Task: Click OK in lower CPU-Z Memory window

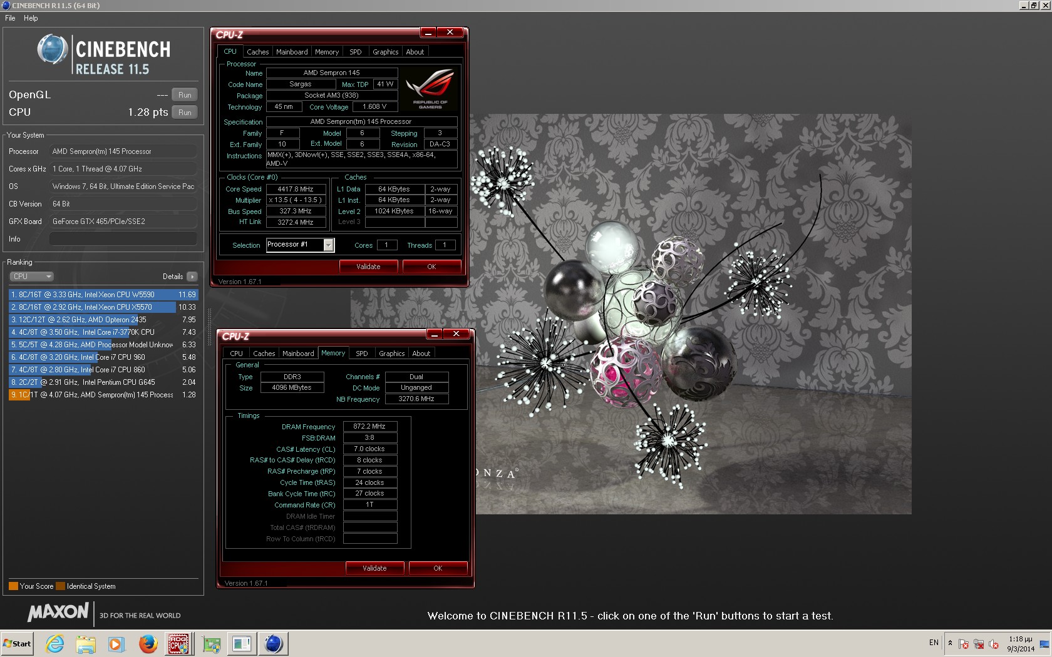Action: 438,568
